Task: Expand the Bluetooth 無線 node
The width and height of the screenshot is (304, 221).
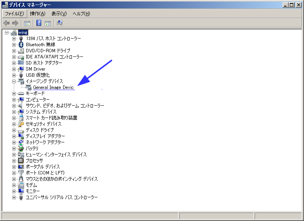Action: click(x=14, y=45)
